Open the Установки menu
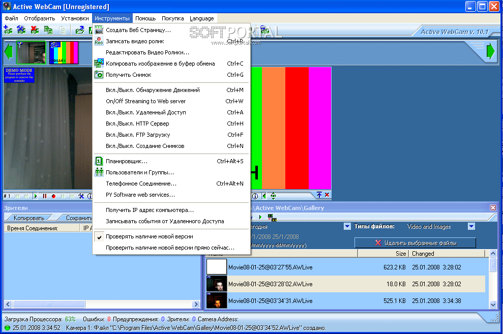Image resolution: width=503 pixels, height=334 pixels. click(x=75, y=19)
